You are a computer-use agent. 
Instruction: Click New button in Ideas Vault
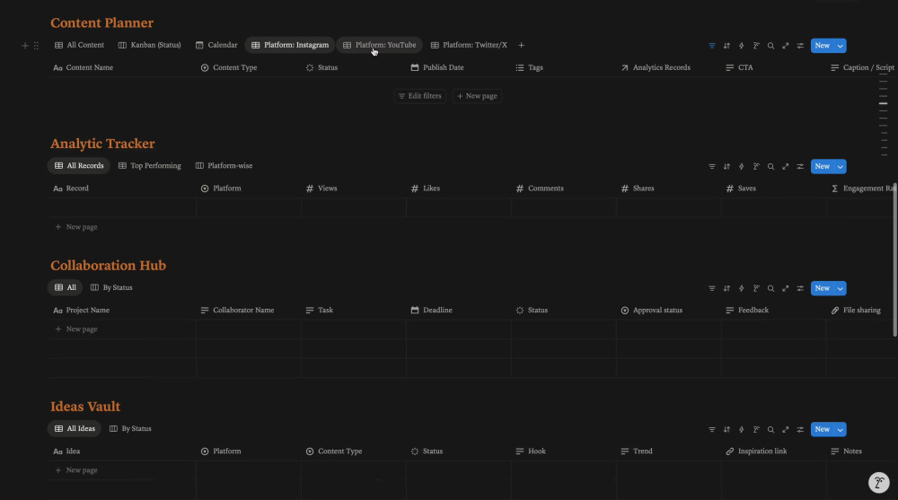point(823,429)
